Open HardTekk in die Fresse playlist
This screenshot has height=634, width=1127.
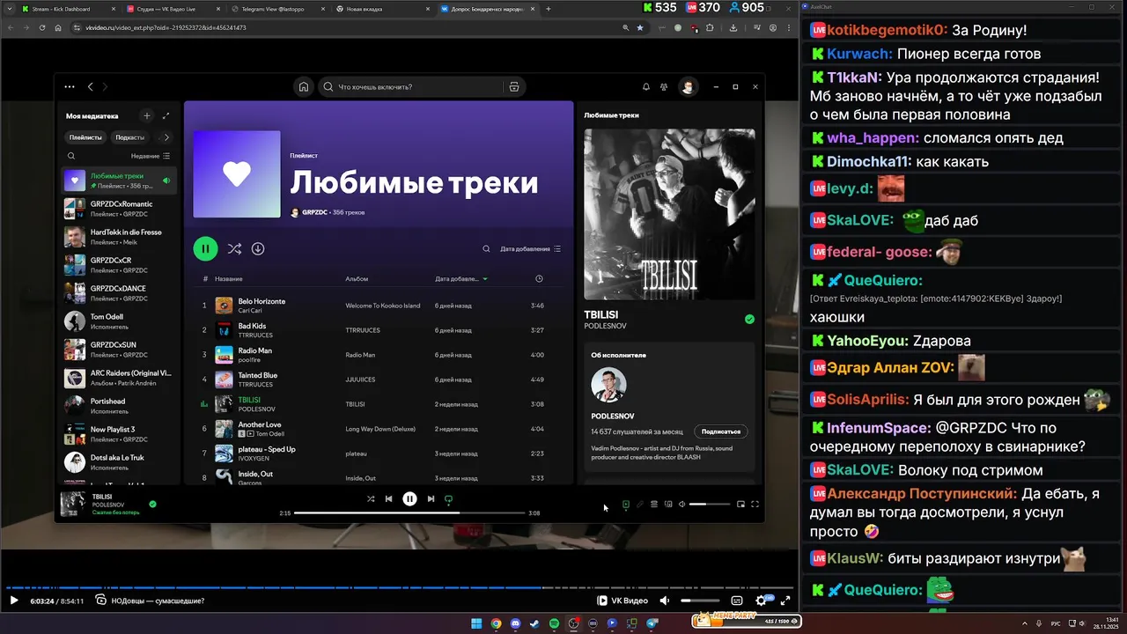tap(120, 237)
